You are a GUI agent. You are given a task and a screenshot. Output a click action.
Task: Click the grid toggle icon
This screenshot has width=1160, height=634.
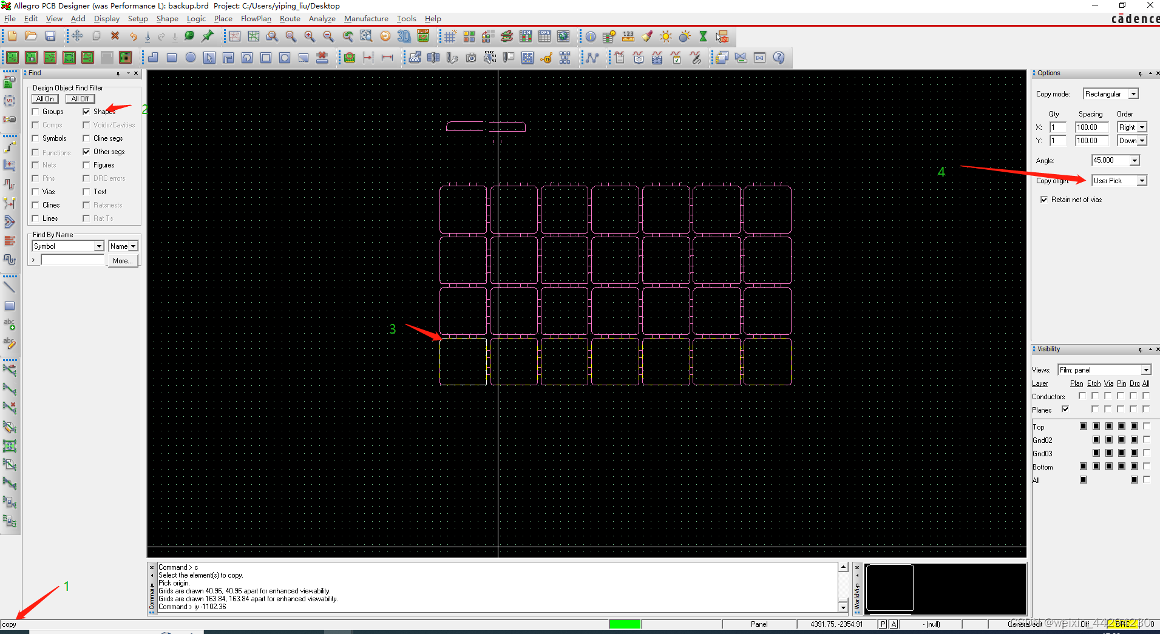click(x=450, y=36)
